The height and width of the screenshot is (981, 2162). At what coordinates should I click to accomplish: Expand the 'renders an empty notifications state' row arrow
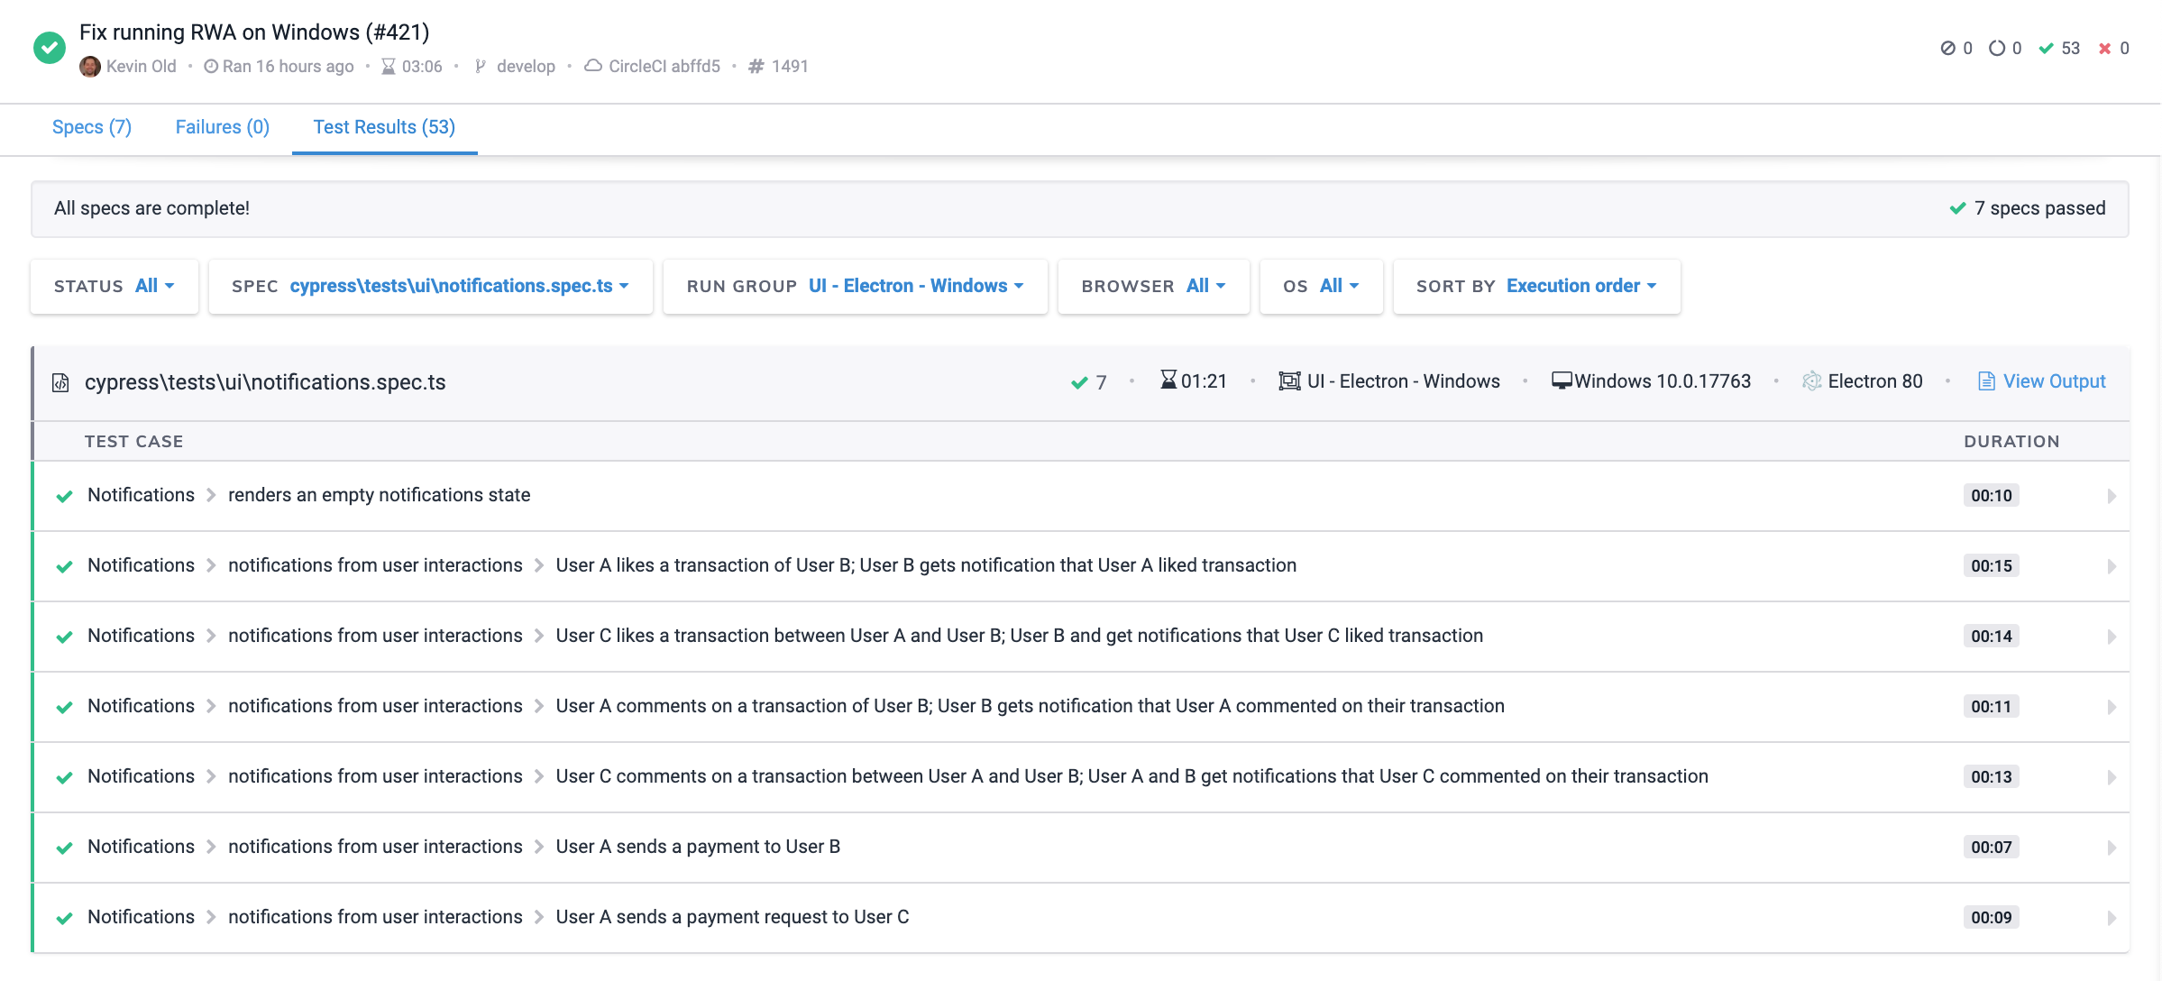tap(2112, 496)
